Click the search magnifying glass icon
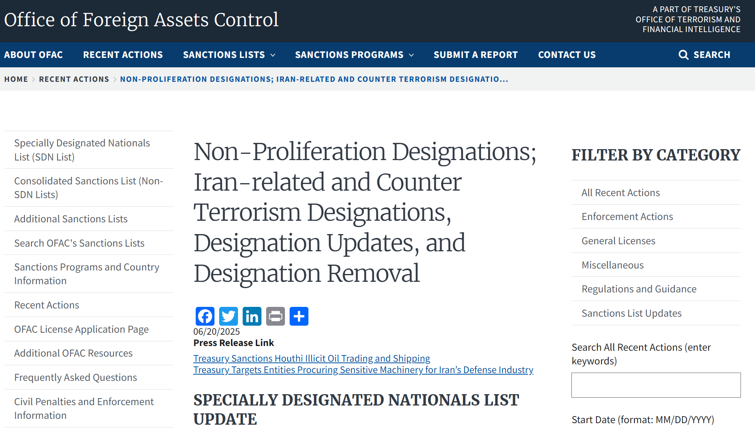755x429 pixels. coord(683,55)
